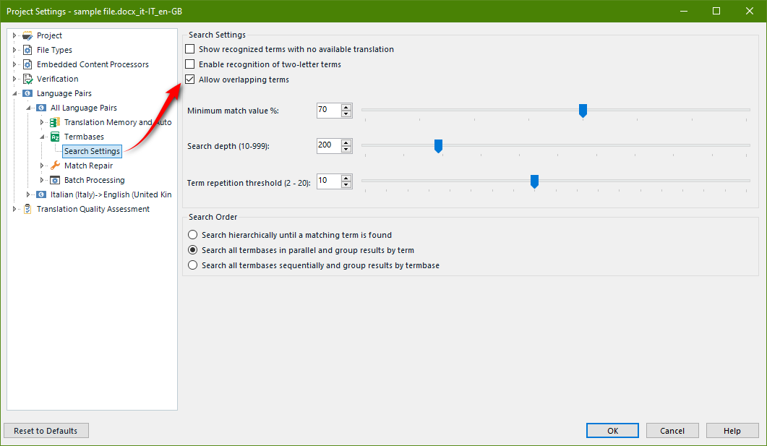Click the Match Repair wrench icon

(x=55, y=166)
